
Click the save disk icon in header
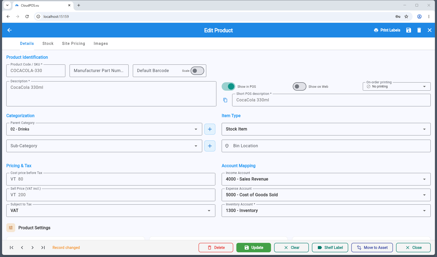(409, 30)
